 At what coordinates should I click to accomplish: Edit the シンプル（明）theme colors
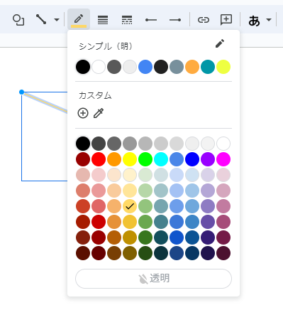click(x=220, y=43)
